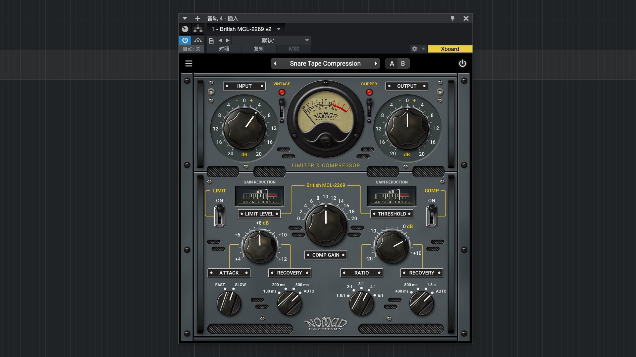Click the 自动: 关 automation label
Image resolution: width=636 pixels, height=357 pixels.
click(x=192, y=49)
